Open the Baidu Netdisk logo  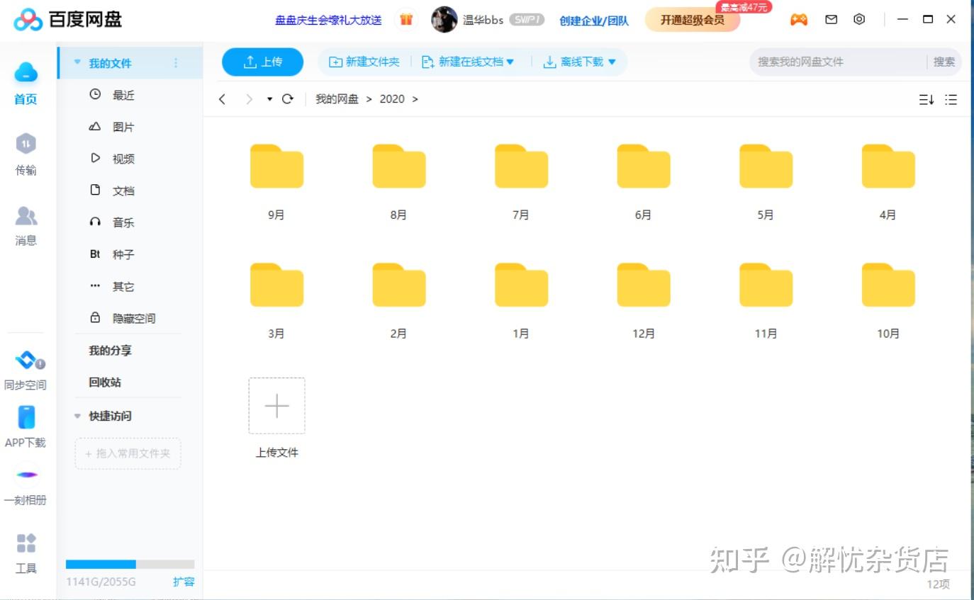tap(68, 19)
